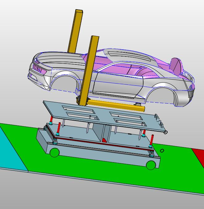204x209 pixels.
Task: Pick the small ring marker on the green floor
Action: point(162,151)
